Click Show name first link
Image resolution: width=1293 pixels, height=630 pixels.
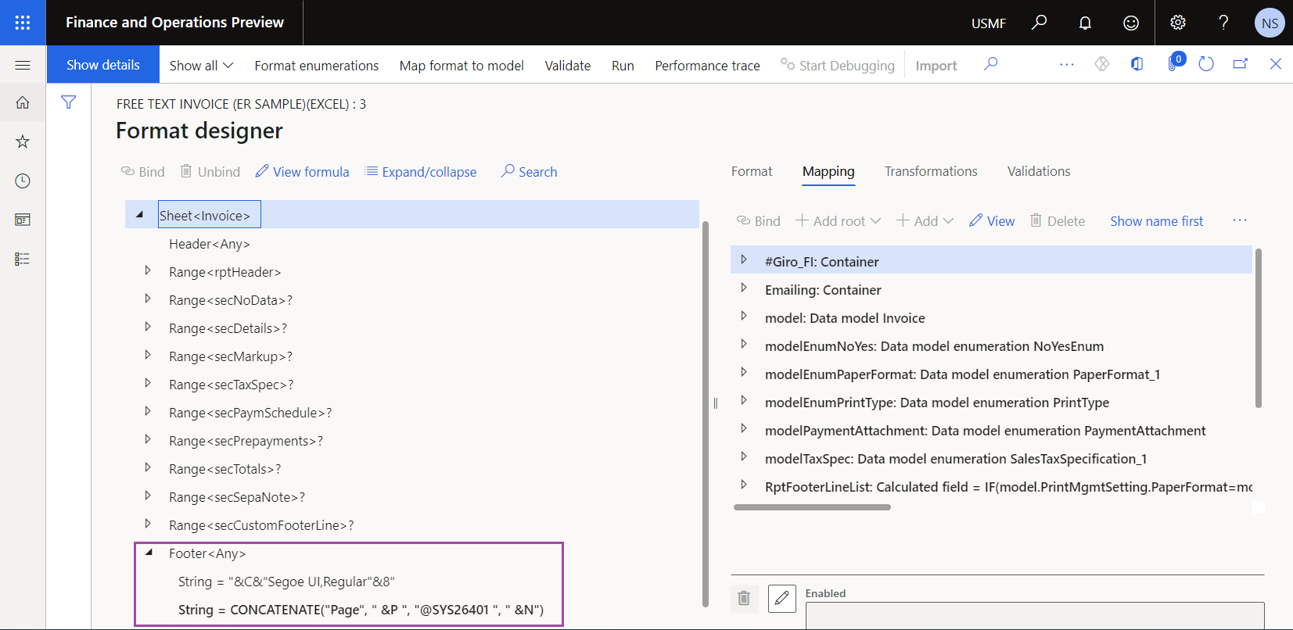tap(1156, 221)
